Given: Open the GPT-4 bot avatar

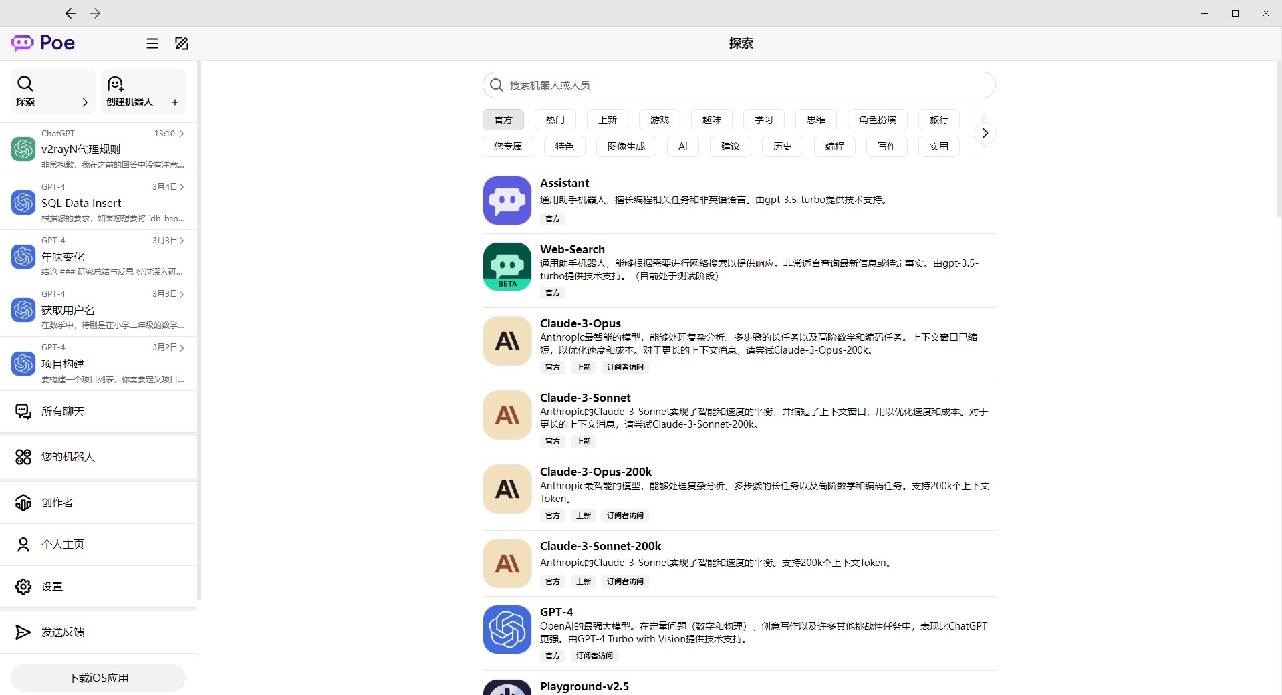Looking at the screenshot, I should pyautogui.click(x=507, y=630).
